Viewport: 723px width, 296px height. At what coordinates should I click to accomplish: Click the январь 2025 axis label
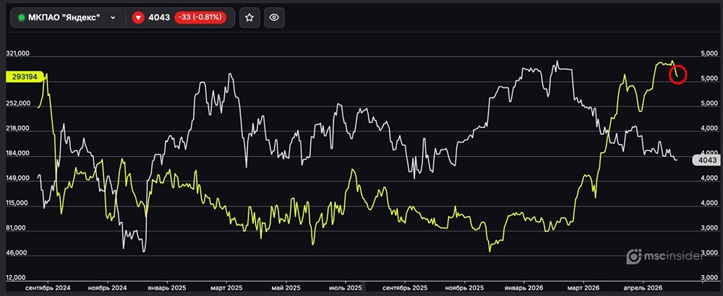click(166, 287)
